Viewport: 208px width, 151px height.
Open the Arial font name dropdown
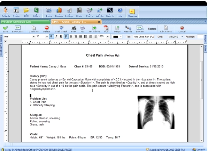(34, 36)
